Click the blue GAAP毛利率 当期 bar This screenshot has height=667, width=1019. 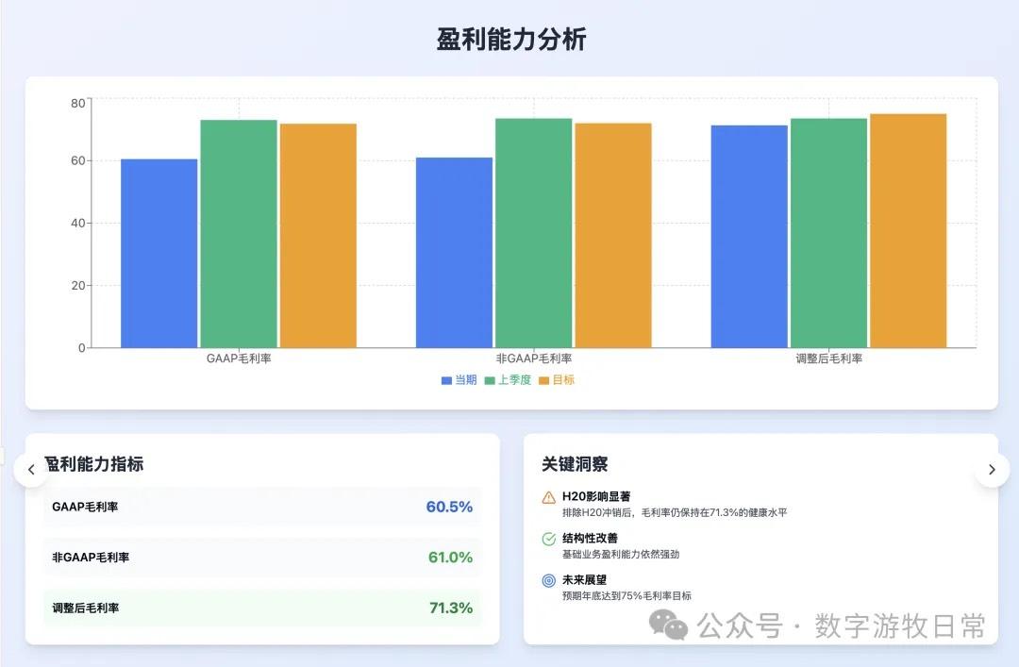coord(159,253)
